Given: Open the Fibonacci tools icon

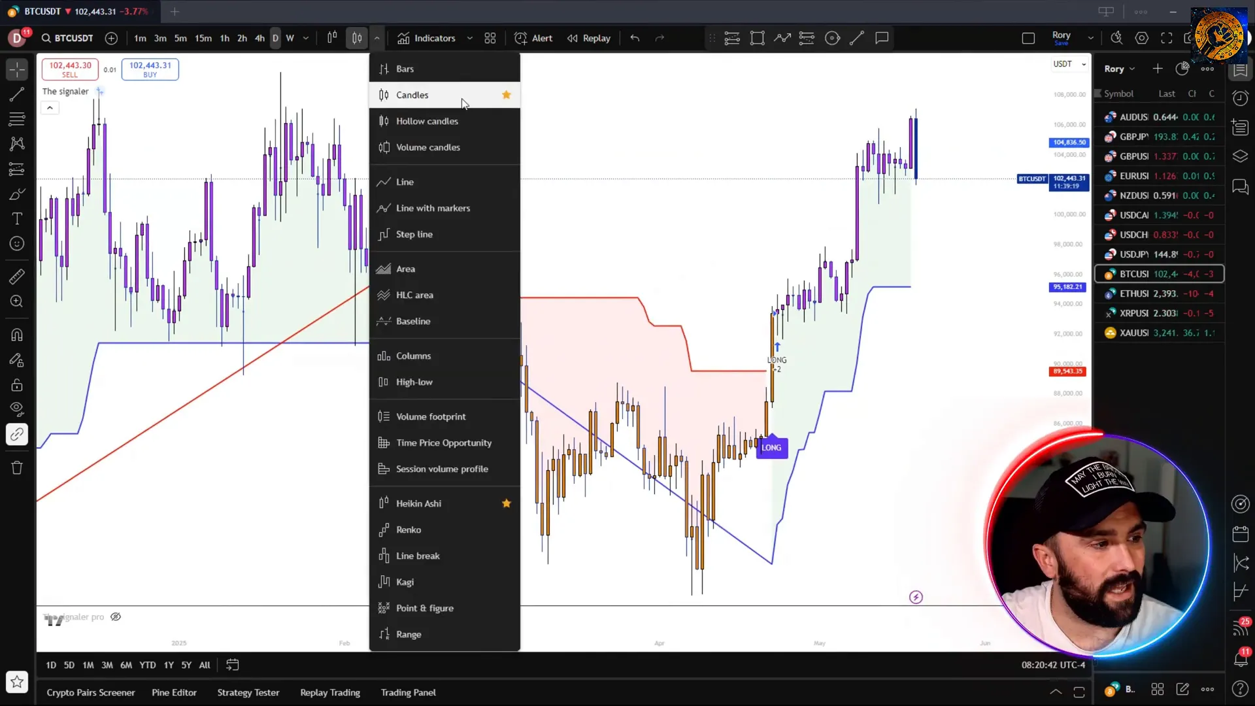Looking at the screenshot, I should click(x=17, y=119).
